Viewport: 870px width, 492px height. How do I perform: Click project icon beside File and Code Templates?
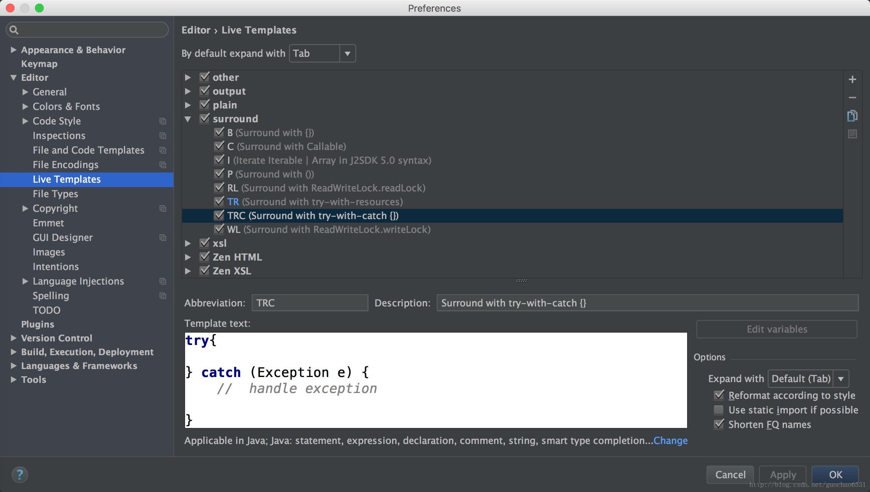pyautogui.click(x=163, y=150)
